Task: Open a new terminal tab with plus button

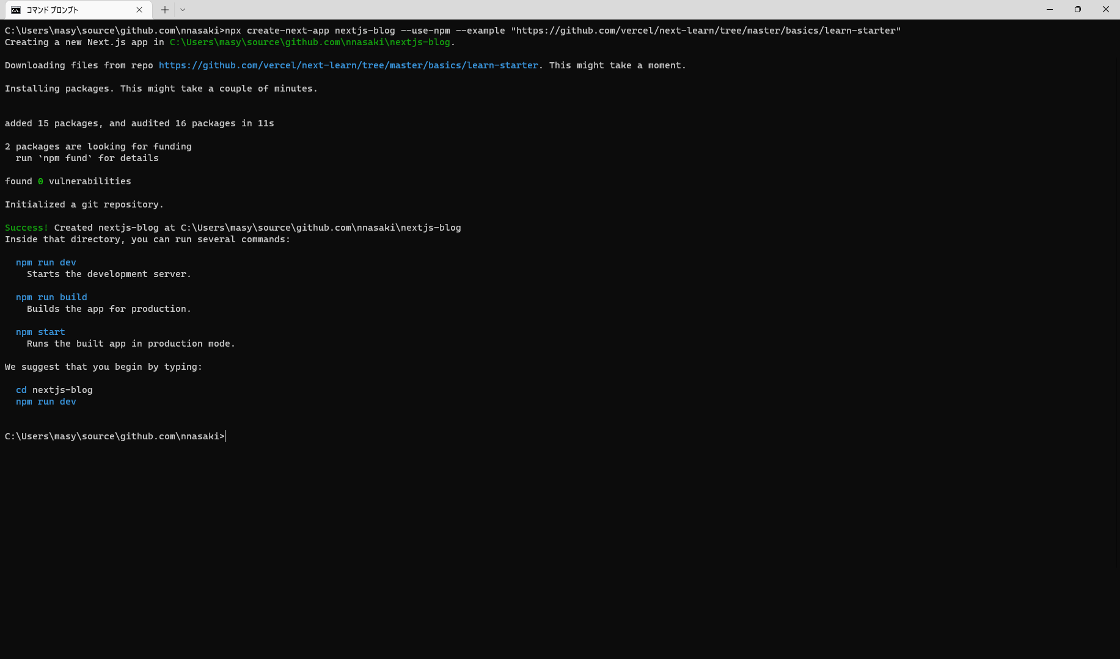Action: point(165,10)
